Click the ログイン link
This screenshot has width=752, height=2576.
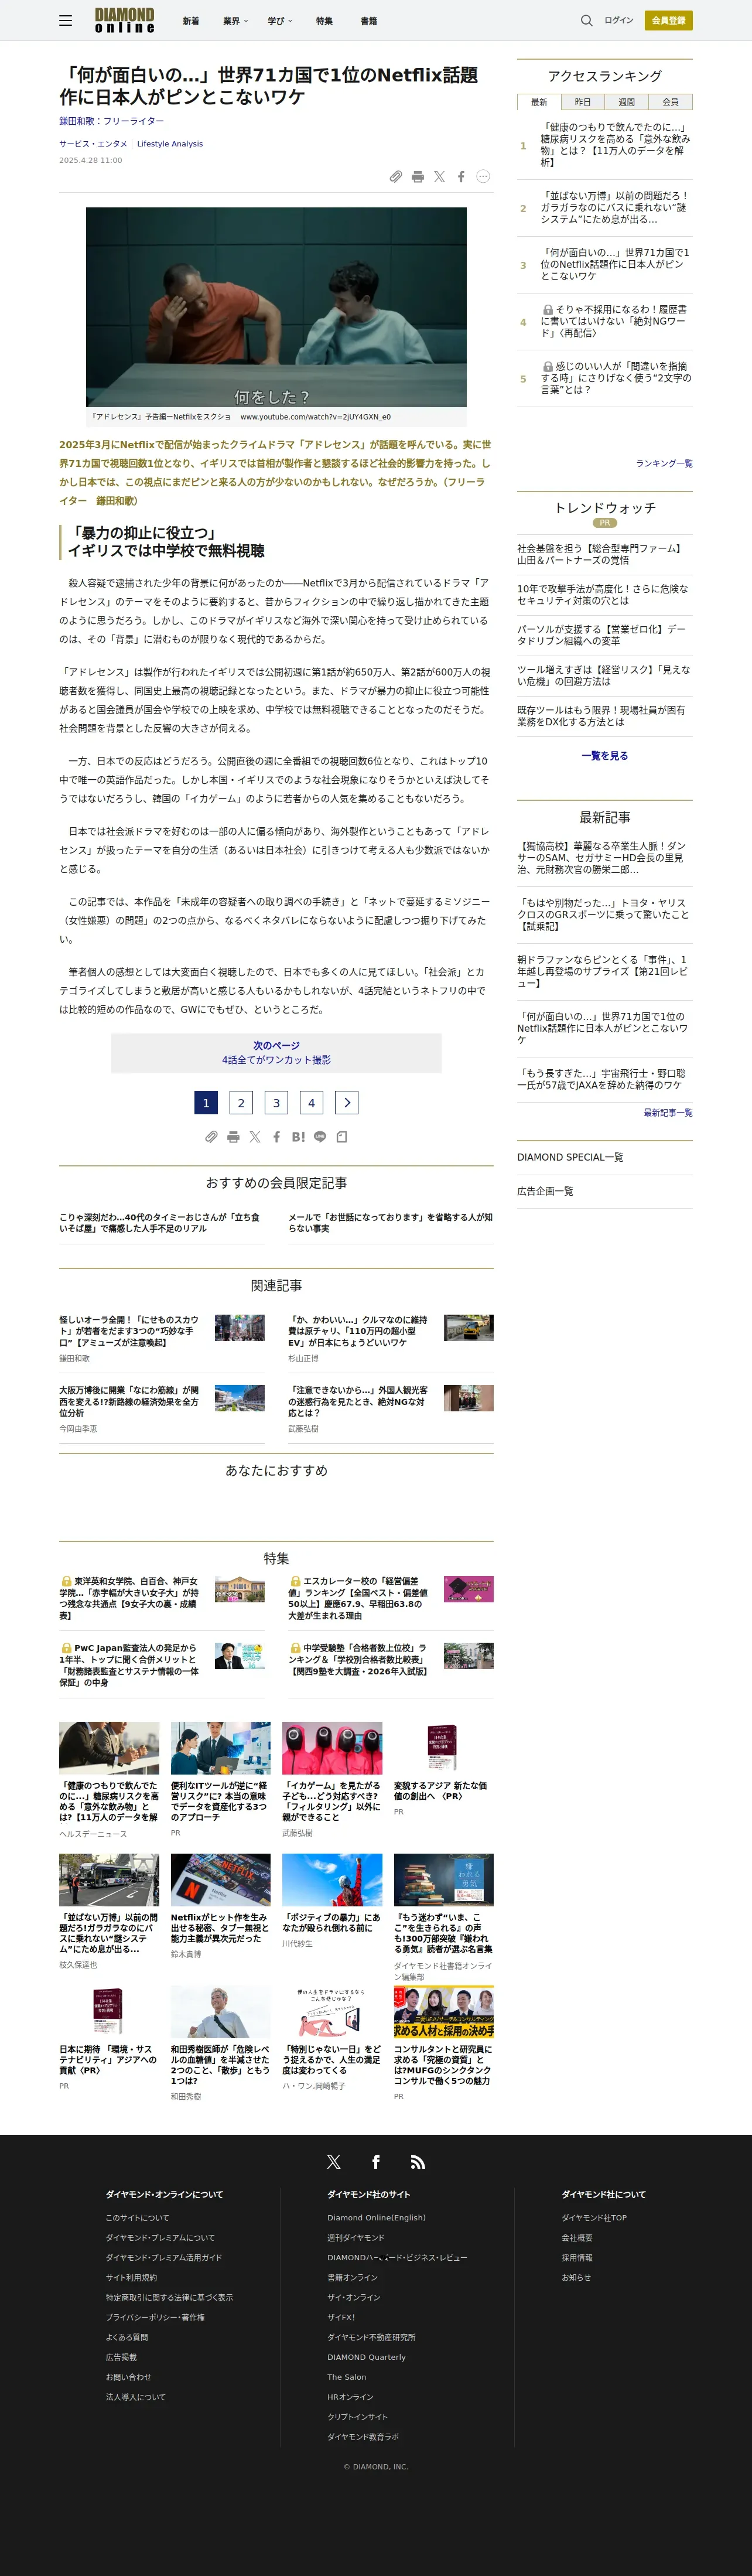click(x=619, y=20)
